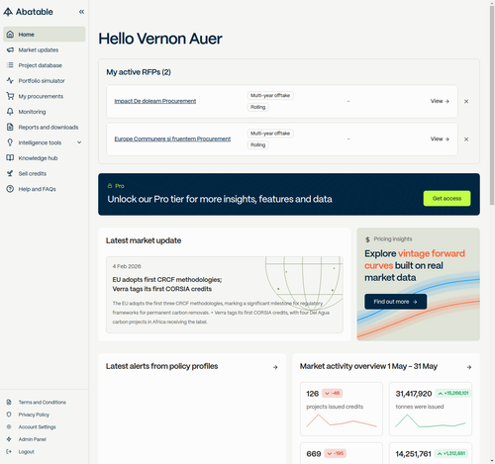Open Impact De doleam Procurement link
Screen dimensions: 495x464
[155, 101]
